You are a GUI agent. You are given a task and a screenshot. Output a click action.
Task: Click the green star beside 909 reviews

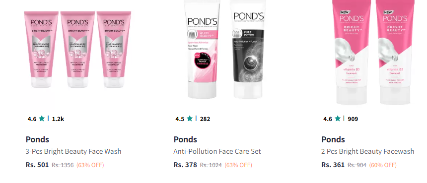tap(338, 119)
